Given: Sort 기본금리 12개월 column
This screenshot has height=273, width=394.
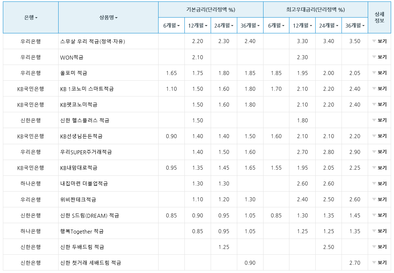Looking at the screenshot, I should coord(197,25).
